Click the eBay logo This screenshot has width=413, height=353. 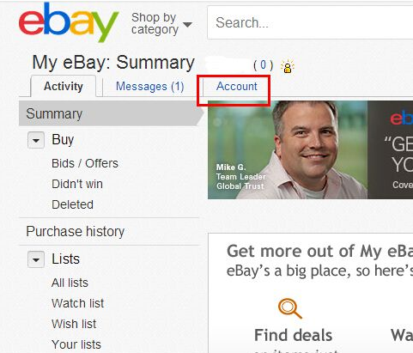click(x=69, y=22)
